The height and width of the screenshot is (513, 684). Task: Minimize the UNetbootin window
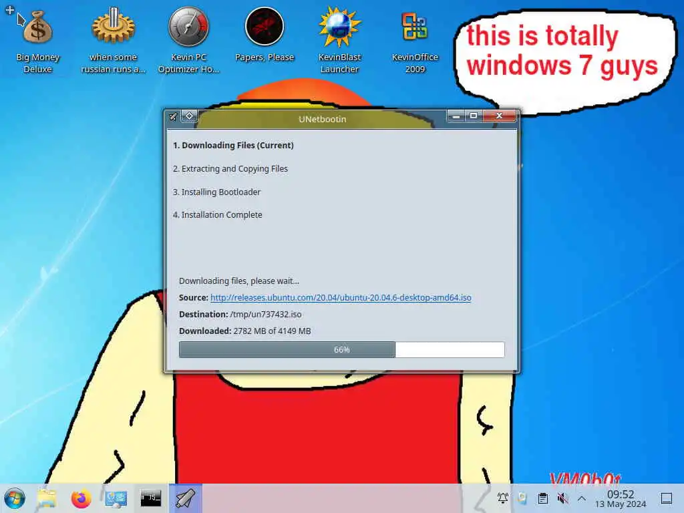click(x=456, y=116)
